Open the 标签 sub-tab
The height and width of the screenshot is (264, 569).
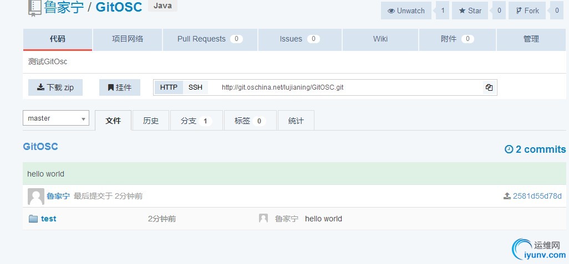[x=250, y=121]
